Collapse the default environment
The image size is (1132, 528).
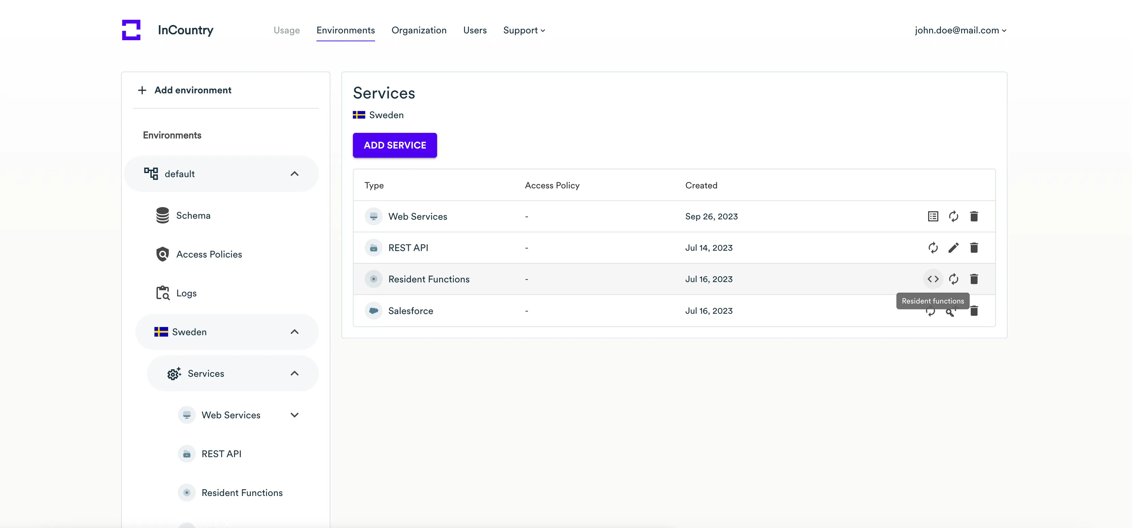(x=295, y=174)
